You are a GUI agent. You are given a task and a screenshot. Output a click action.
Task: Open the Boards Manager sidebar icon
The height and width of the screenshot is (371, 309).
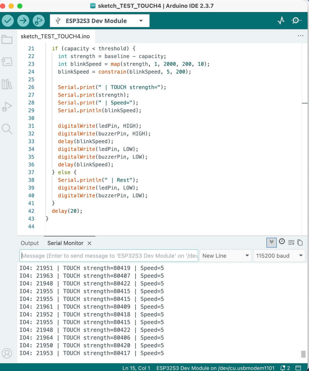click(7, 61)
